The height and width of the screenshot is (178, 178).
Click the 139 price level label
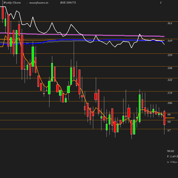pos(170,55)
